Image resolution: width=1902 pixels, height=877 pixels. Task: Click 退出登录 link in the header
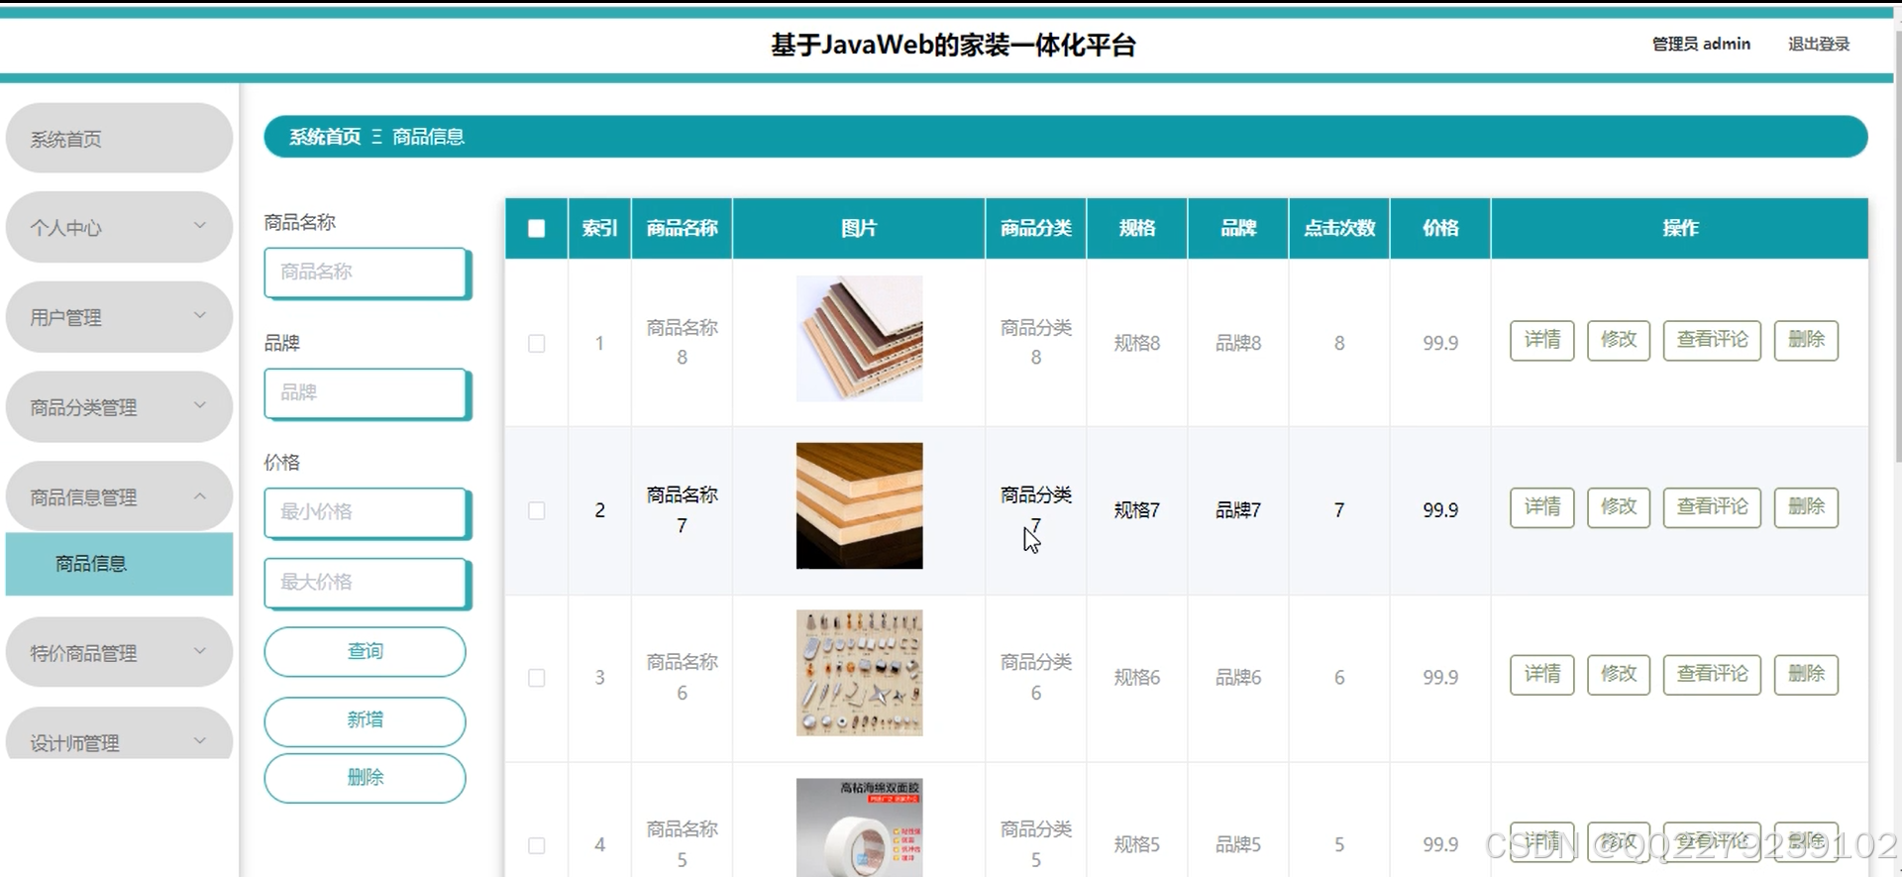pyautogui.click(x=1818, y=44)
